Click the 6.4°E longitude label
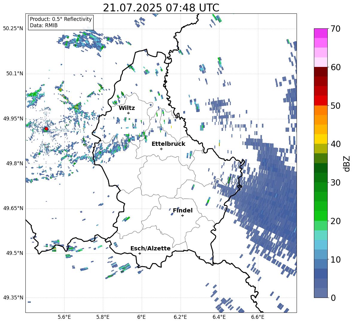Screen dimensions: 354x323 219,317
